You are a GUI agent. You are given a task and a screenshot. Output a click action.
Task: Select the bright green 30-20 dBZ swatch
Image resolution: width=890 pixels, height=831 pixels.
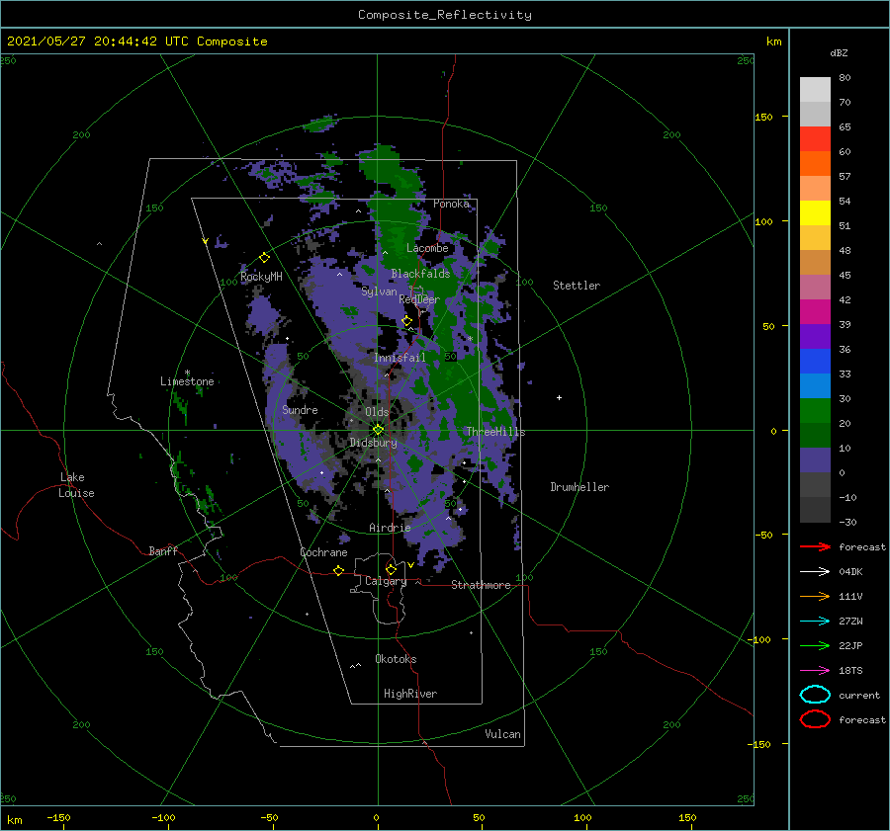coord(815,411)
